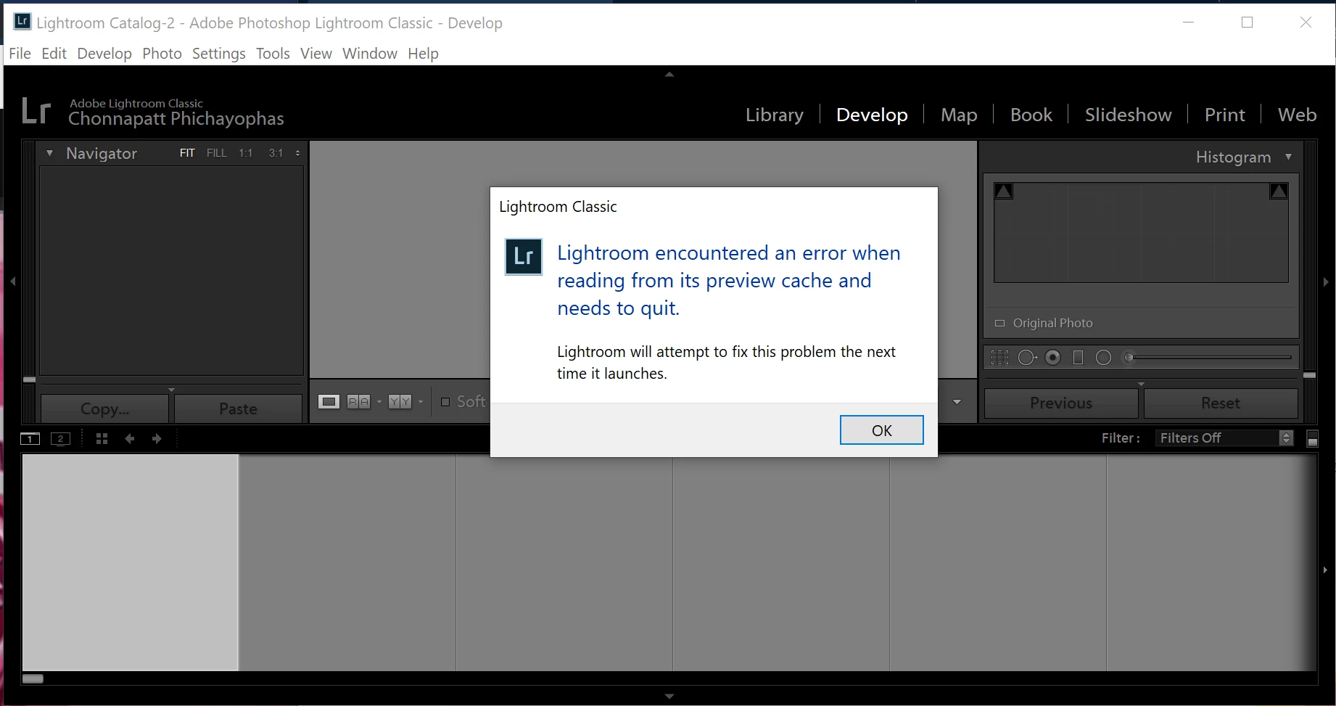This screenshot has width=1336, height=706.
Task: Switch to the Library module
Action: [x=775, y=115]
